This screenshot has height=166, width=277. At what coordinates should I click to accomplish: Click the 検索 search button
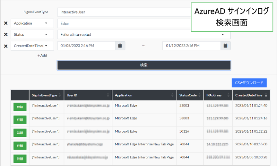pyautogui.click(x=144, y=65)
